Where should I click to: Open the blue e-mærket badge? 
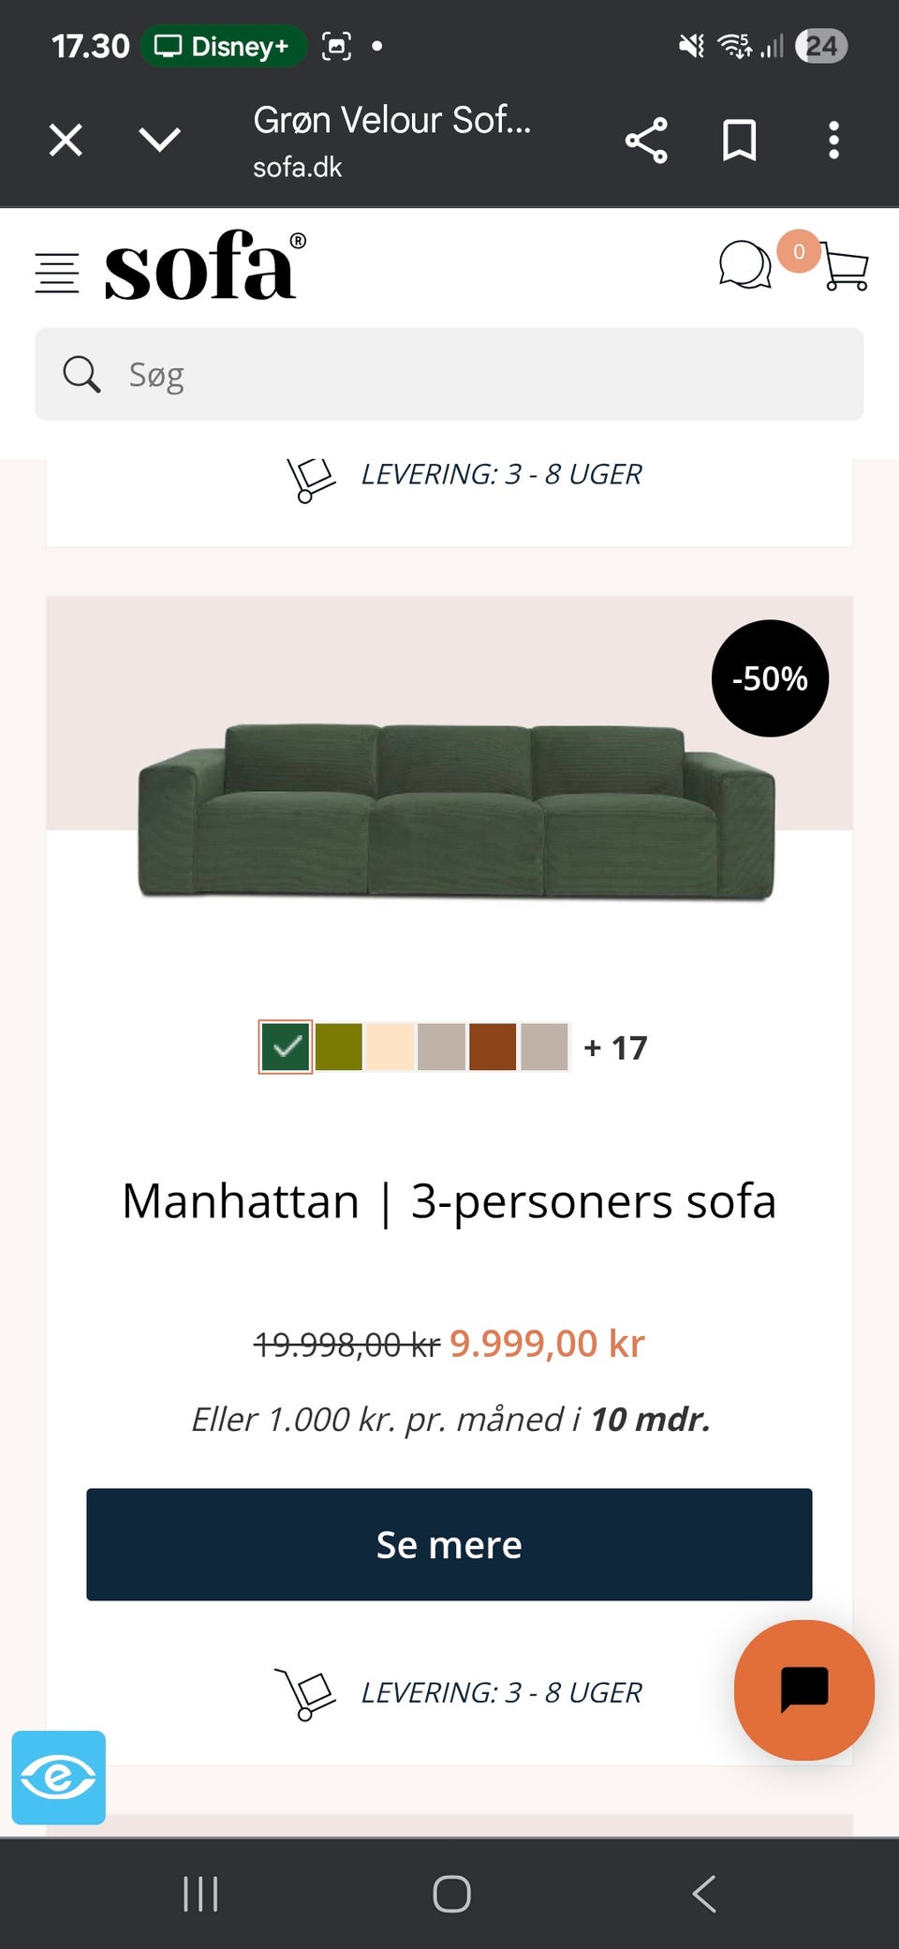[58, 1778]
